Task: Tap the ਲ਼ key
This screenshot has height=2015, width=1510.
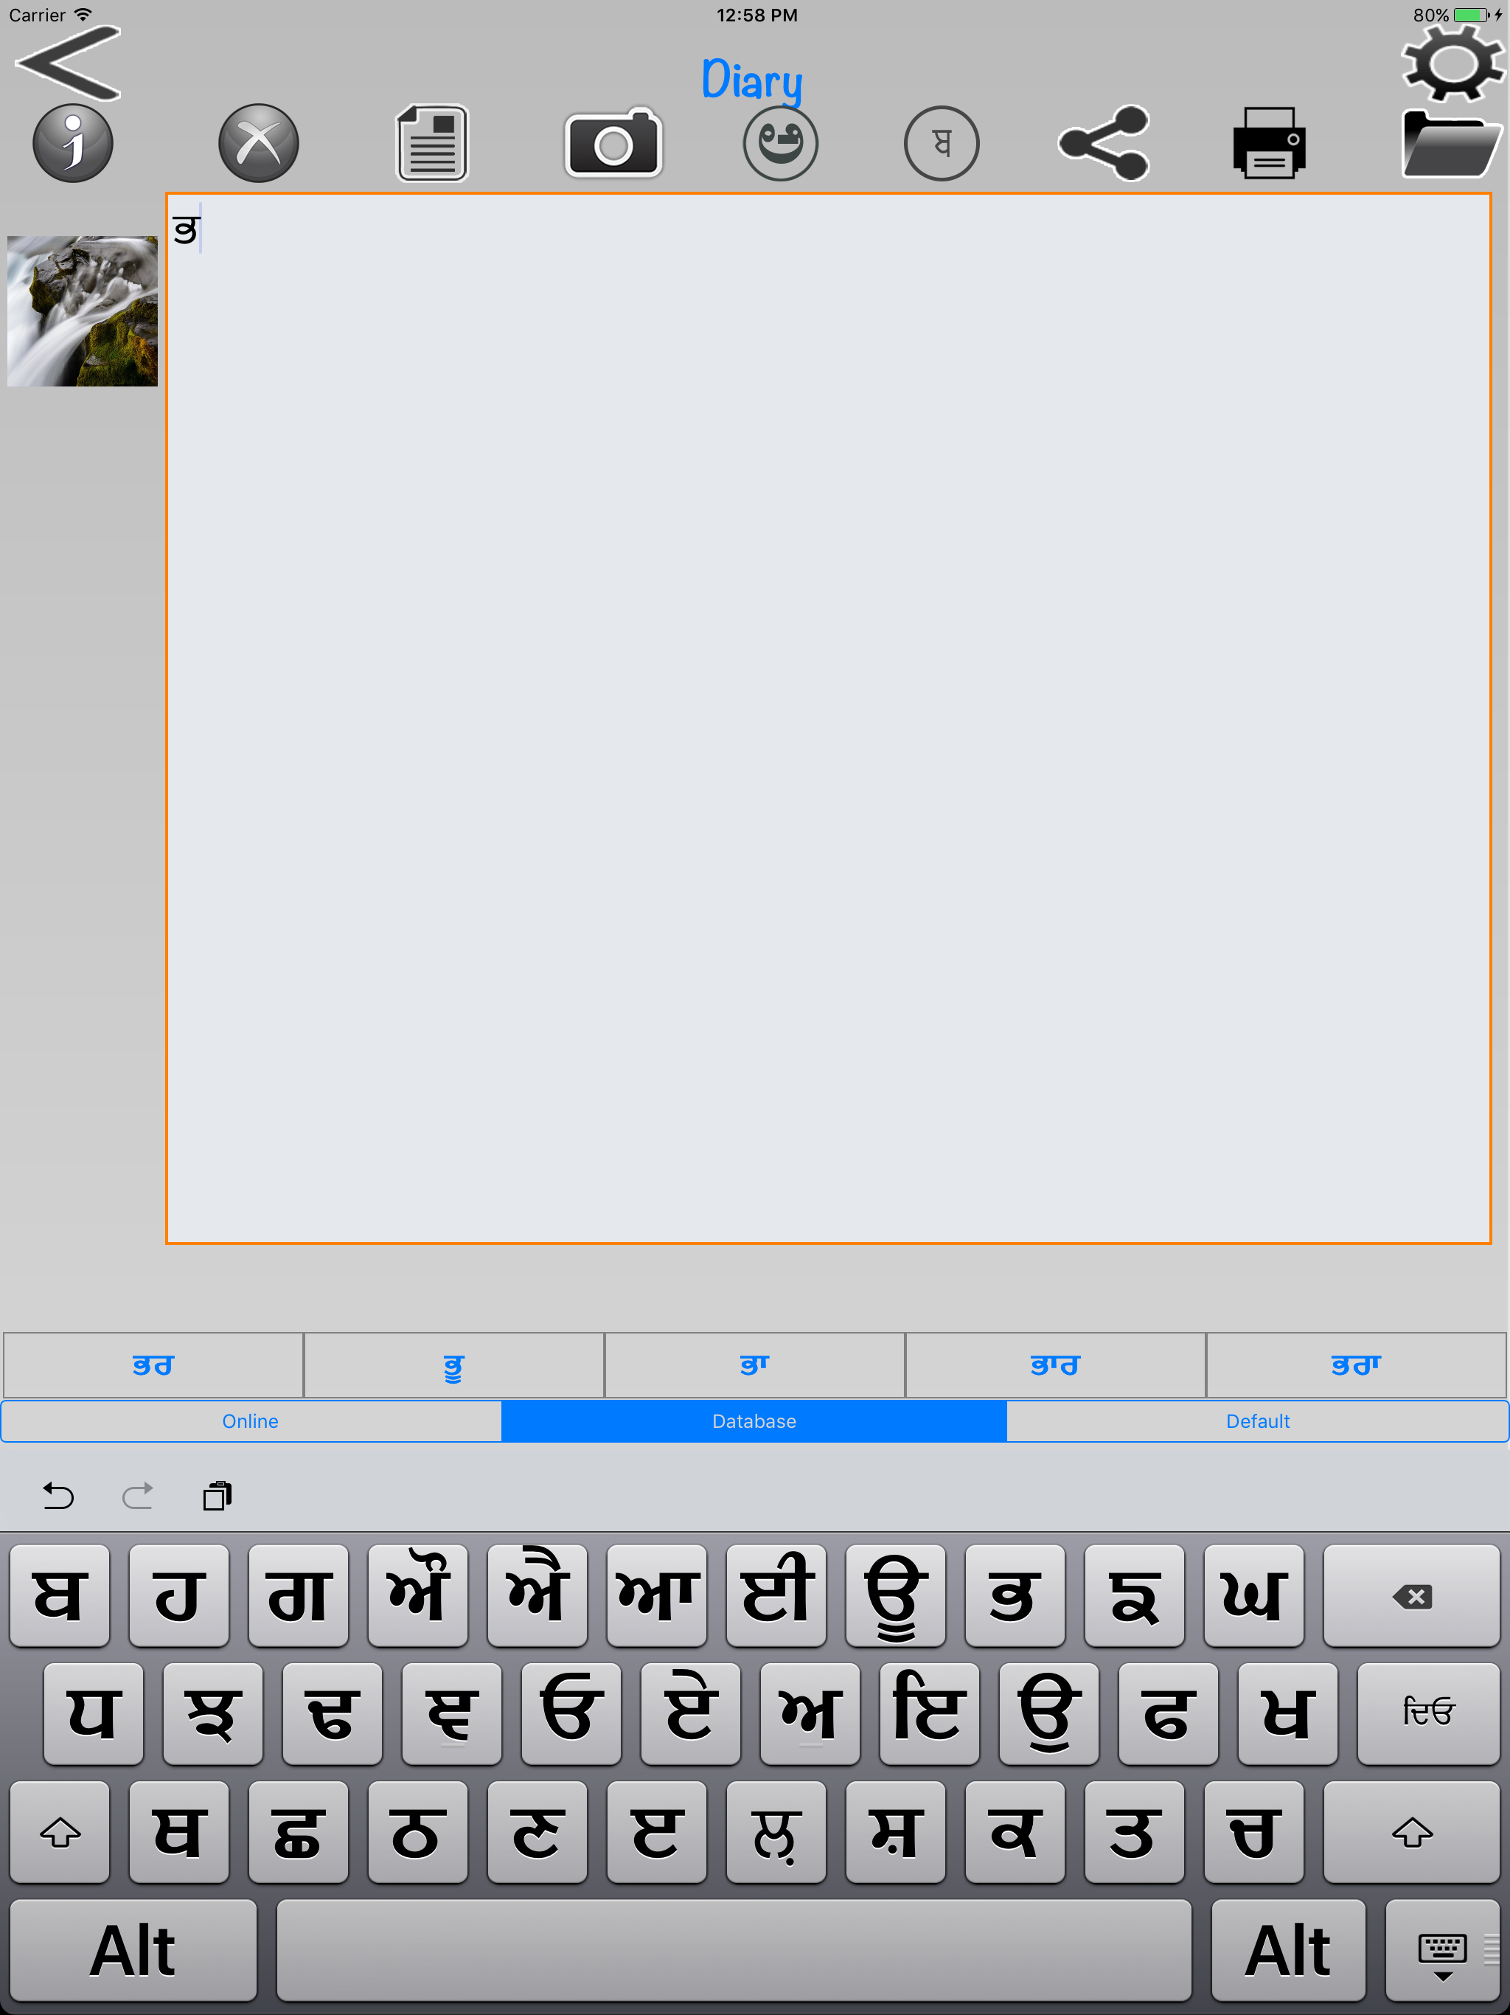Action: point(776,1833)
